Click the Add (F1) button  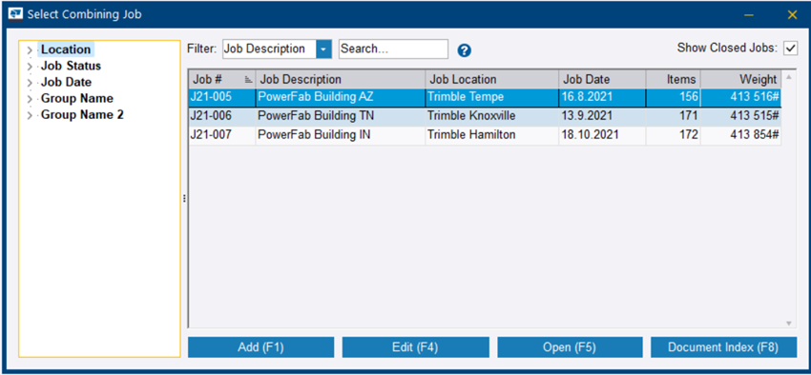260,347
